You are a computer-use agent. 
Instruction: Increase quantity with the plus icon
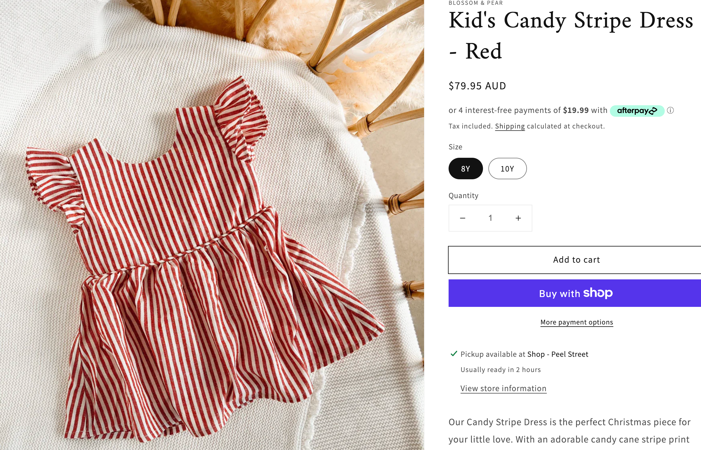tap(518, 218)
